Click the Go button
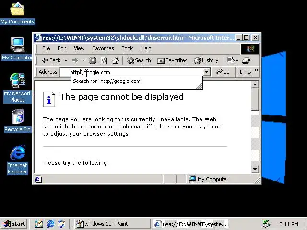The image size is (307, 230). [x=223, y=72]
